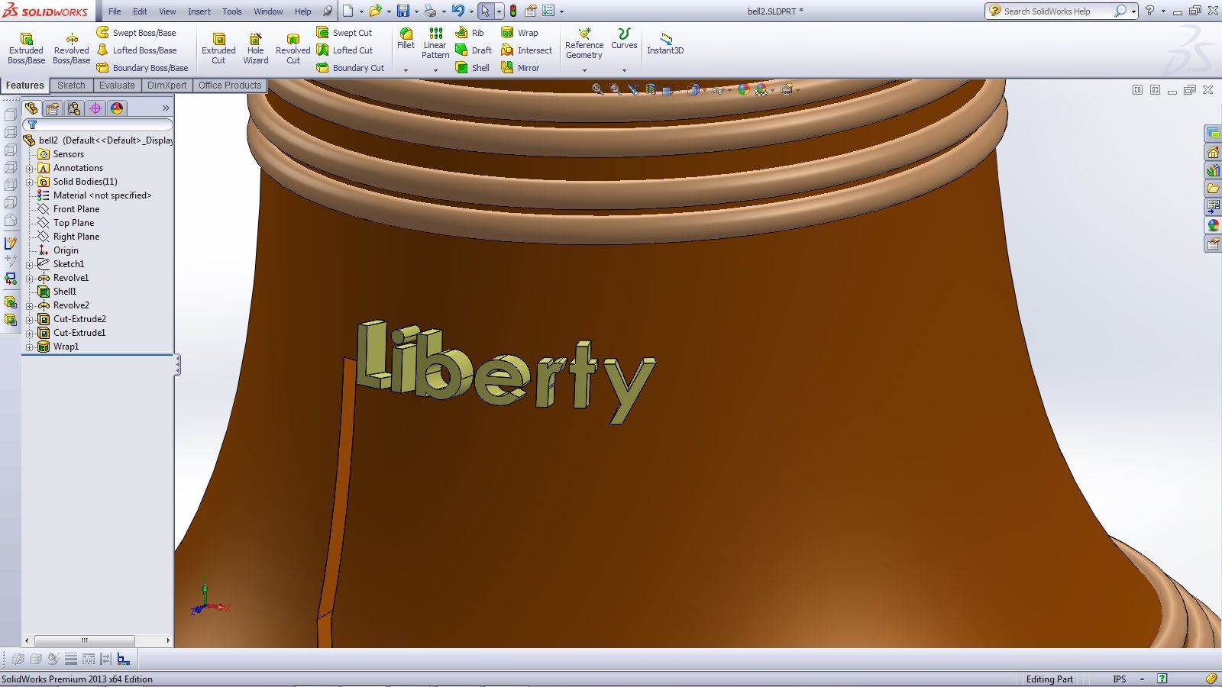This screenshot has width=1222, height=687.
Task: Select the Mirror tool
Action: click(520, 68)
